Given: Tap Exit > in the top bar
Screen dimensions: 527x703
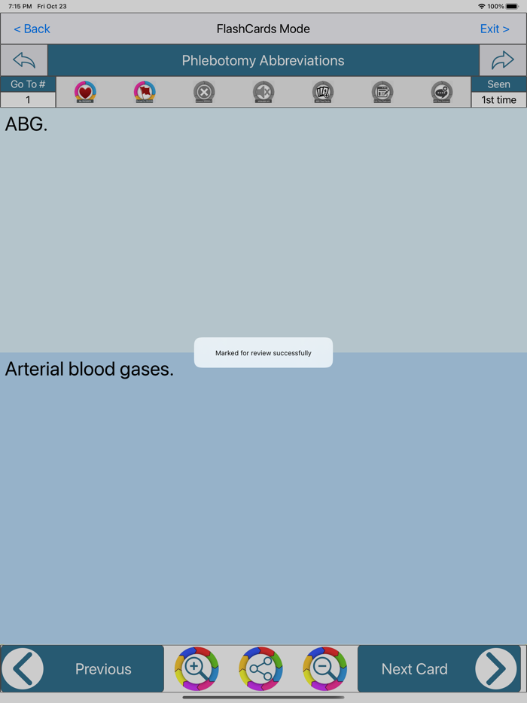Looking at the screenshot, I should click(495, 29).
